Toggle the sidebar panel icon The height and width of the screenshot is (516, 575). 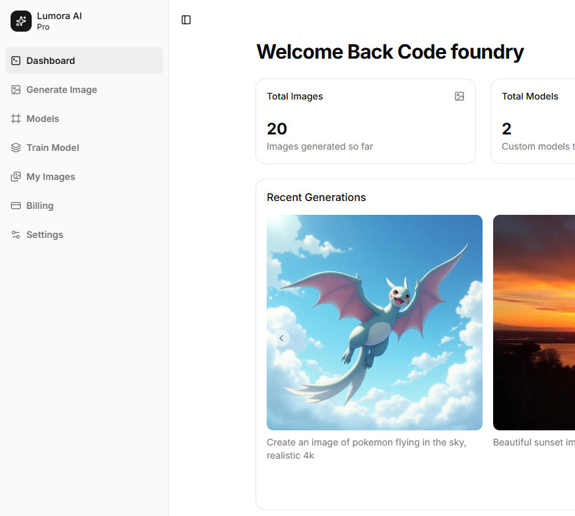(x=186, y=20)
